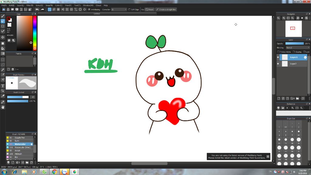Click the Reset button
Screen dimensions: 311x175
tap(149, 9)
